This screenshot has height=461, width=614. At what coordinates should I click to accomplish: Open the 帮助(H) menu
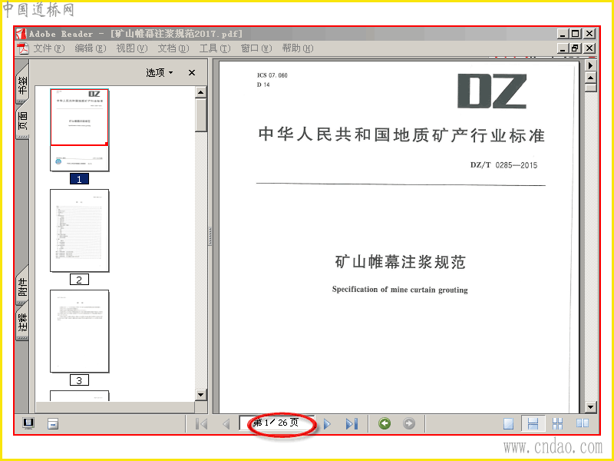[298, 48]
